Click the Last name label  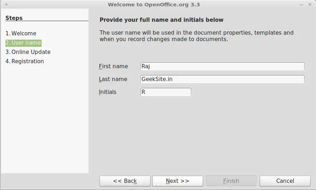tap(113, 79)
